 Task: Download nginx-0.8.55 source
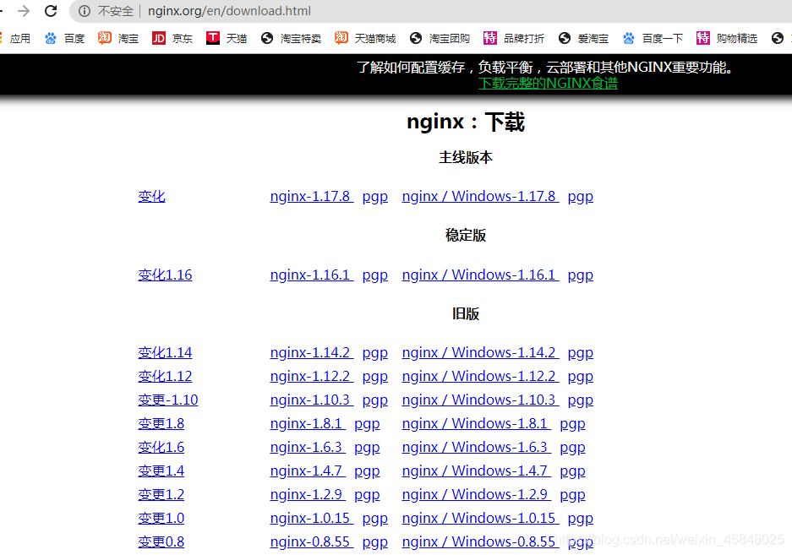[311, 542]
